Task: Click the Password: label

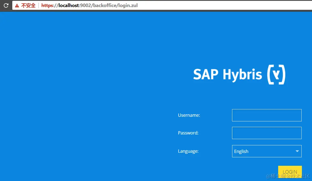Action: 188,133
